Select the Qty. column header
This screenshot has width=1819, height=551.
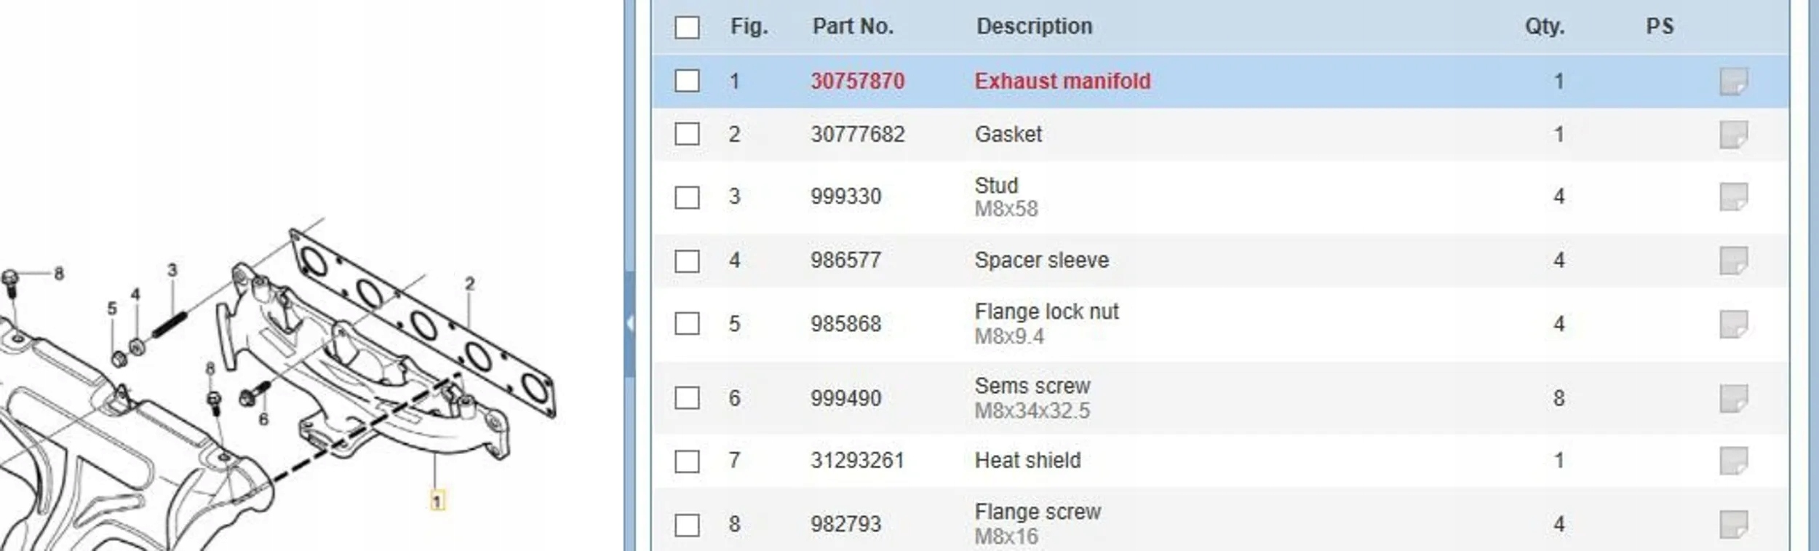coord(1544,26)
